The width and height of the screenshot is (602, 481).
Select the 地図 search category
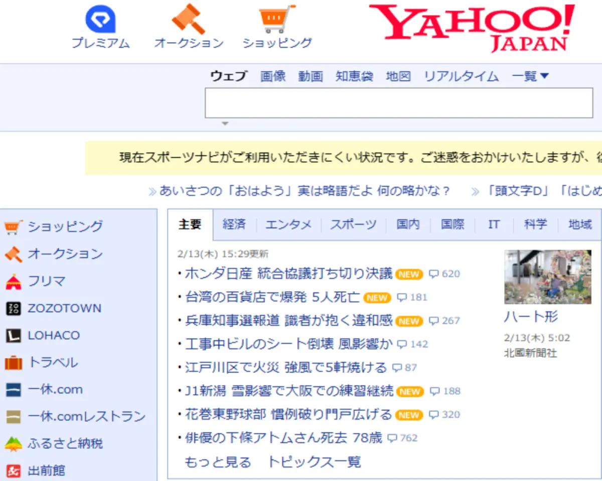click(399, 76)
